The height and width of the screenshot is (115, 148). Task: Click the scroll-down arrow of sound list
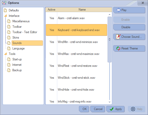coord(110,102)
